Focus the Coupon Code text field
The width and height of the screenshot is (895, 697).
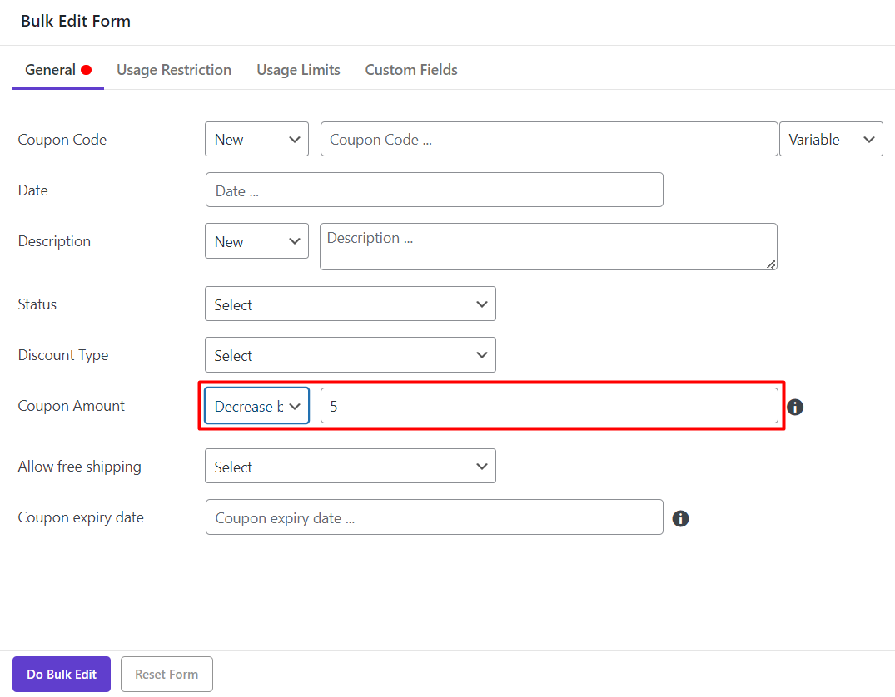(x=549, y=140)
